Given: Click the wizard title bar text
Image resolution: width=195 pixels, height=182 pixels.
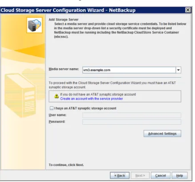Looking at the screenshot, I should click(68, 10).
